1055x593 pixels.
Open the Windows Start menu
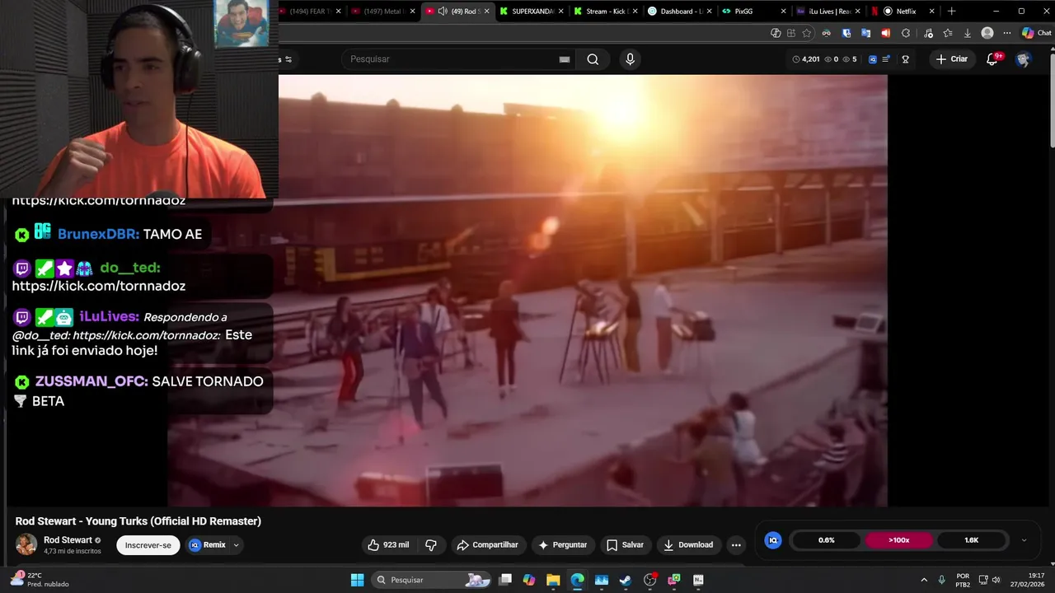tap(357, 580)
